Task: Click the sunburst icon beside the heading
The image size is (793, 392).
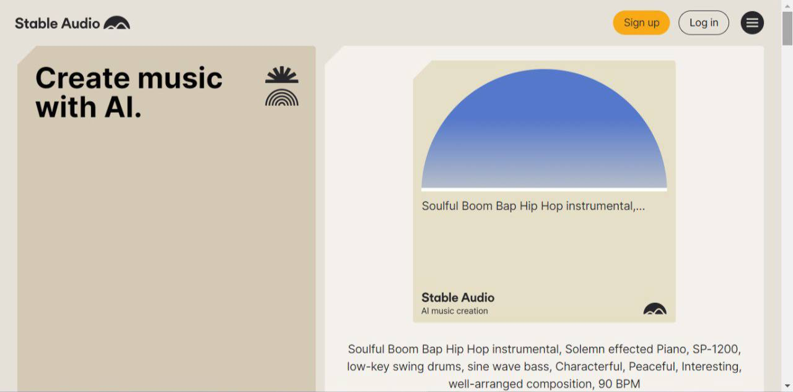Action: tap(282, 75)
